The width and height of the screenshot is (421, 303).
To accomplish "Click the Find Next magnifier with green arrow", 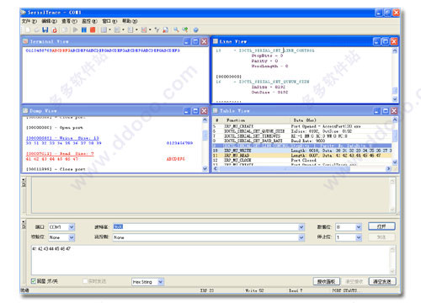I will (x=185, y=29).
